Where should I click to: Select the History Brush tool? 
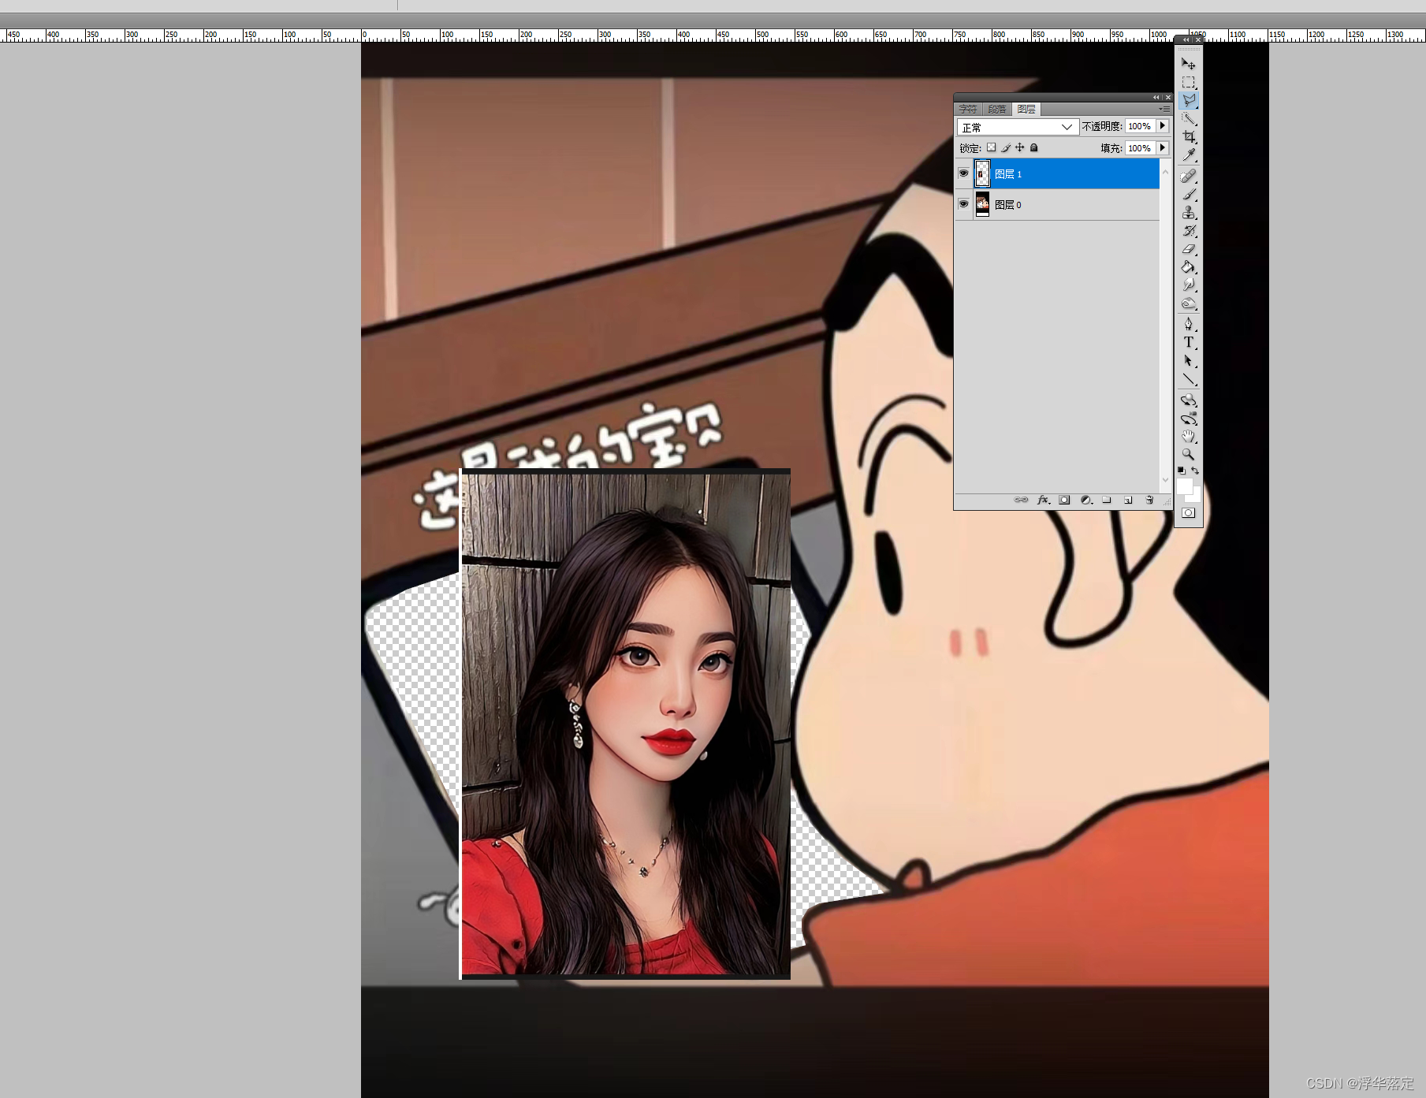coord(1189,230)
